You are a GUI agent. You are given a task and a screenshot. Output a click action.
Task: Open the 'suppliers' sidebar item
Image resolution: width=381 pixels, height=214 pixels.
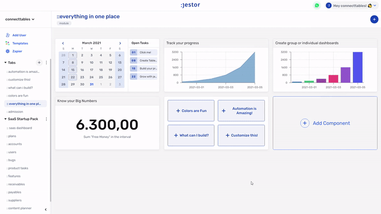point(14,200)
